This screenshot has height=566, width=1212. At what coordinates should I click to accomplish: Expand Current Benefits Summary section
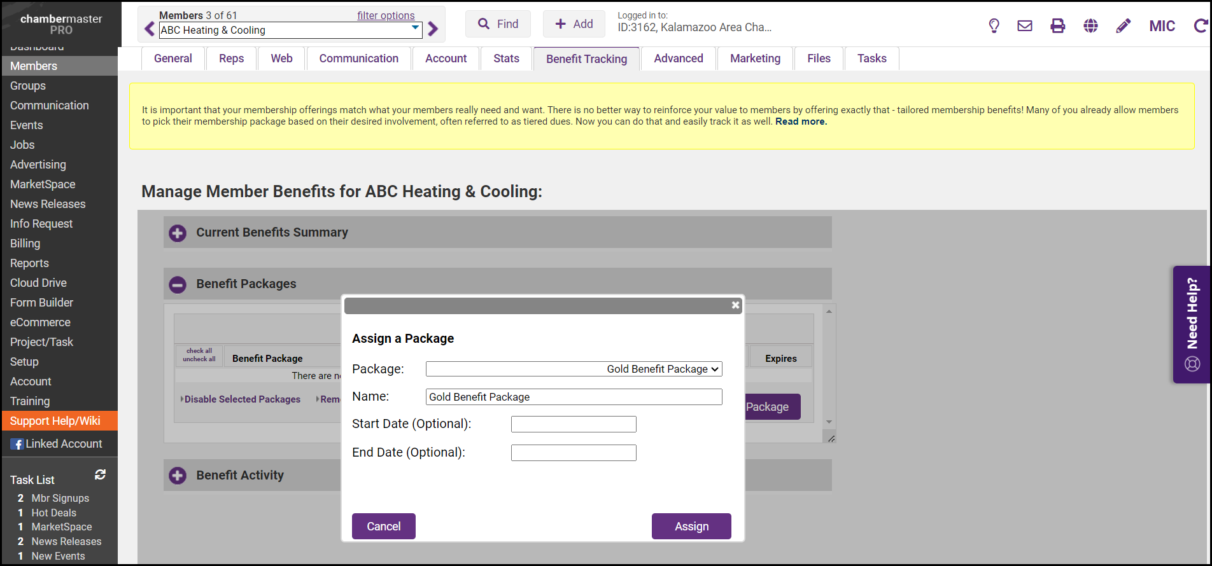click(x=178, y=233)
